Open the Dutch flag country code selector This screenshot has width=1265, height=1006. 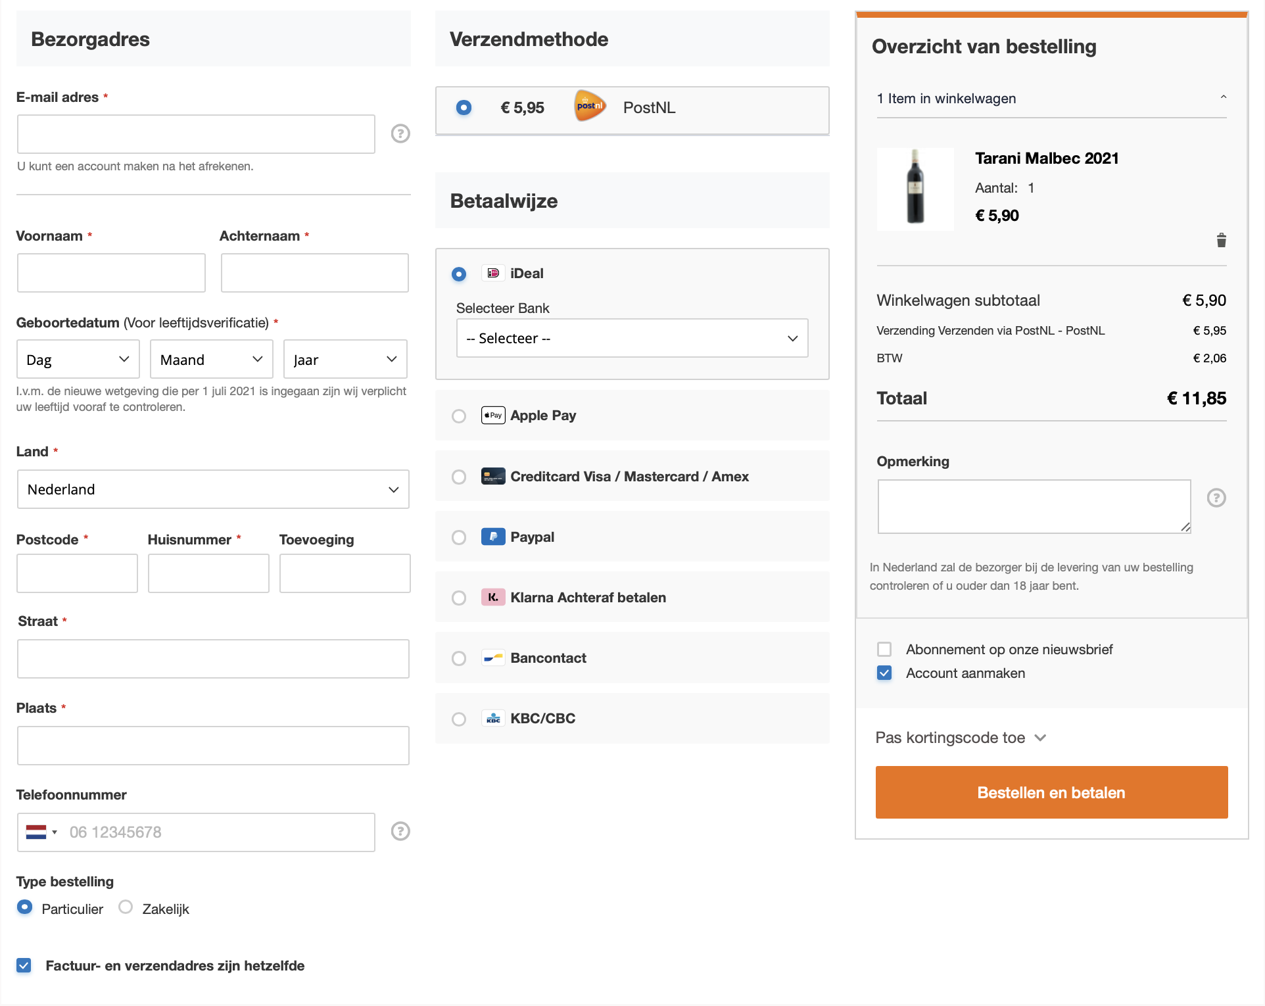(x=41, y=832)
